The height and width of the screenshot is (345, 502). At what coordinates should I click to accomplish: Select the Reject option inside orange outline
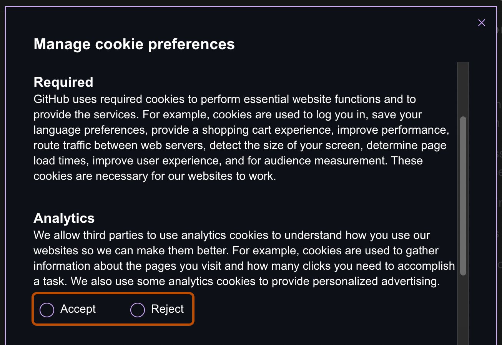click(137, 309)
